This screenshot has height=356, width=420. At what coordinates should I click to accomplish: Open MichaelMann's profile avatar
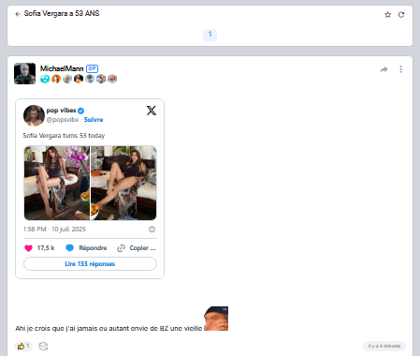point(25,74)
